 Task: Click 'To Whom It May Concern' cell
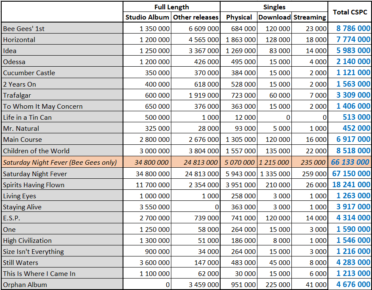(x=62, y=106)
